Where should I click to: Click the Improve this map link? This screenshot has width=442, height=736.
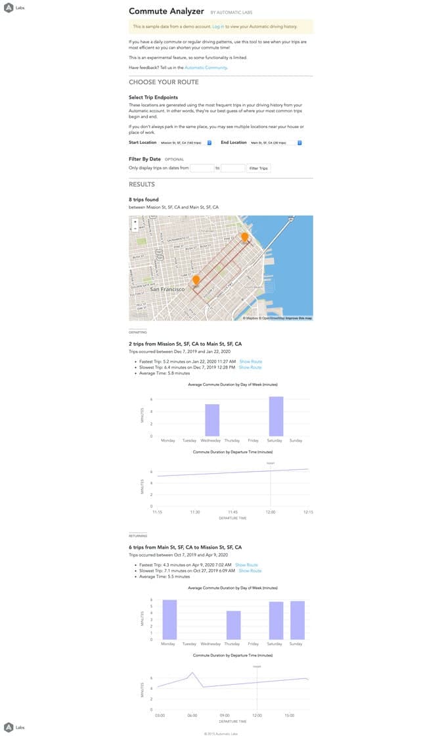(x=298, y=318)
